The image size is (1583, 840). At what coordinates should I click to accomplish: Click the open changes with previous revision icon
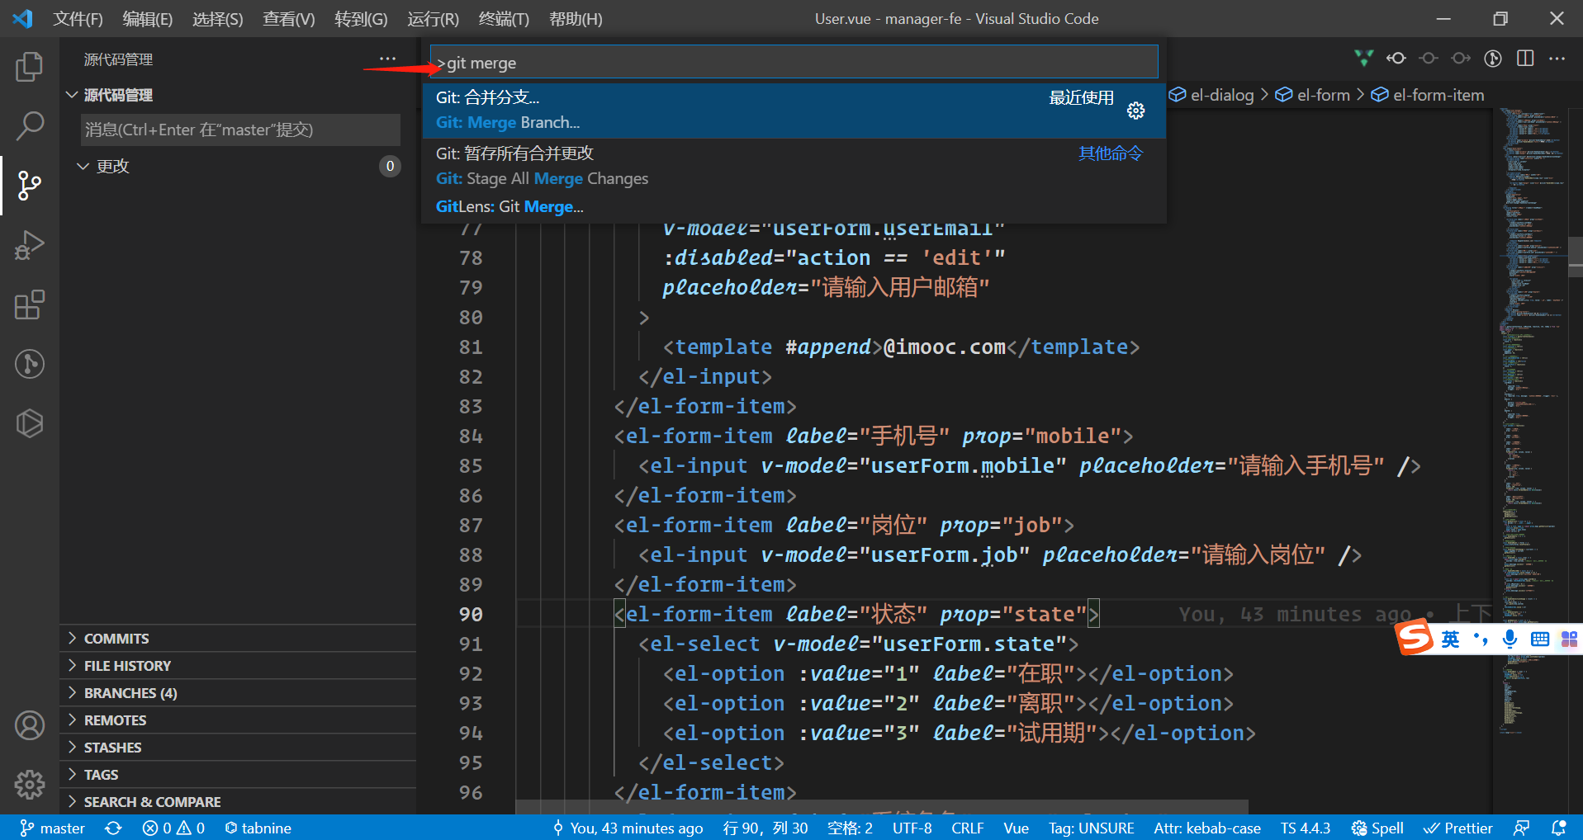[x=1396, y=58]
